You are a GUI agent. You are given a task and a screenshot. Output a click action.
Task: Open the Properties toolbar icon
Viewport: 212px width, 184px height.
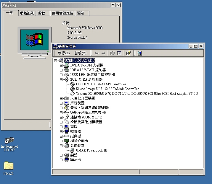(129, 53)
